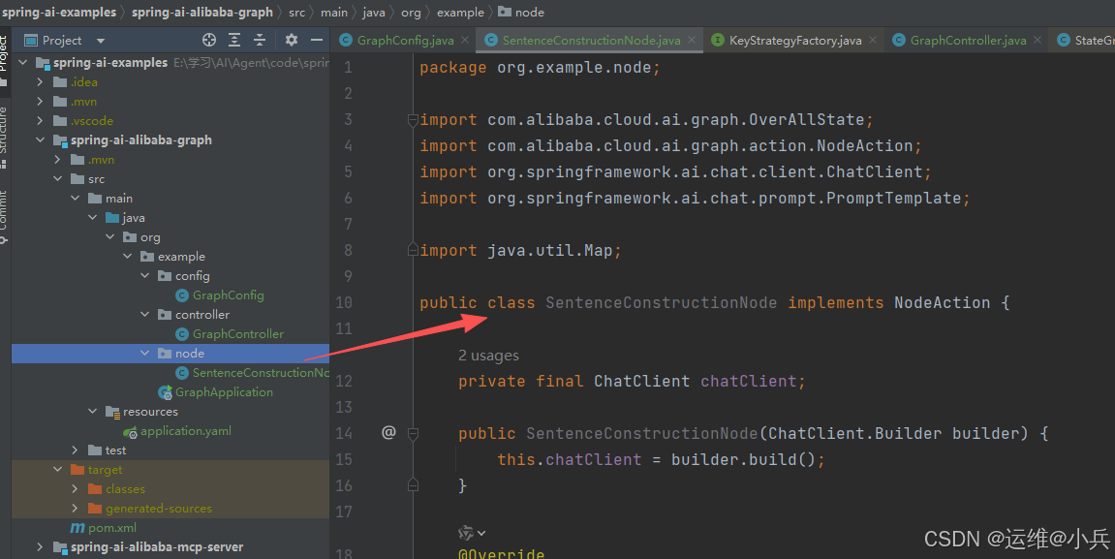Hide the Project tool window
Screen dimensions: 1115x559
click(317, 40)
